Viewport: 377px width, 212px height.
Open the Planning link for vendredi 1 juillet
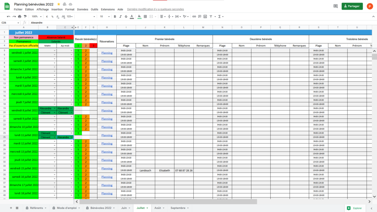coord(107,53)
